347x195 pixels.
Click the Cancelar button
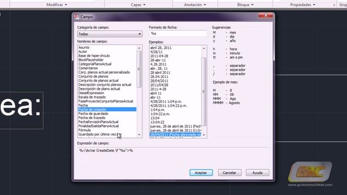point(229,173)
